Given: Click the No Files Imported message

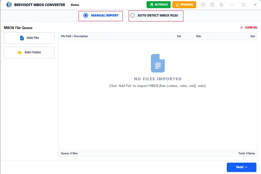Looking at the screenshot, I should pos(158,79).
